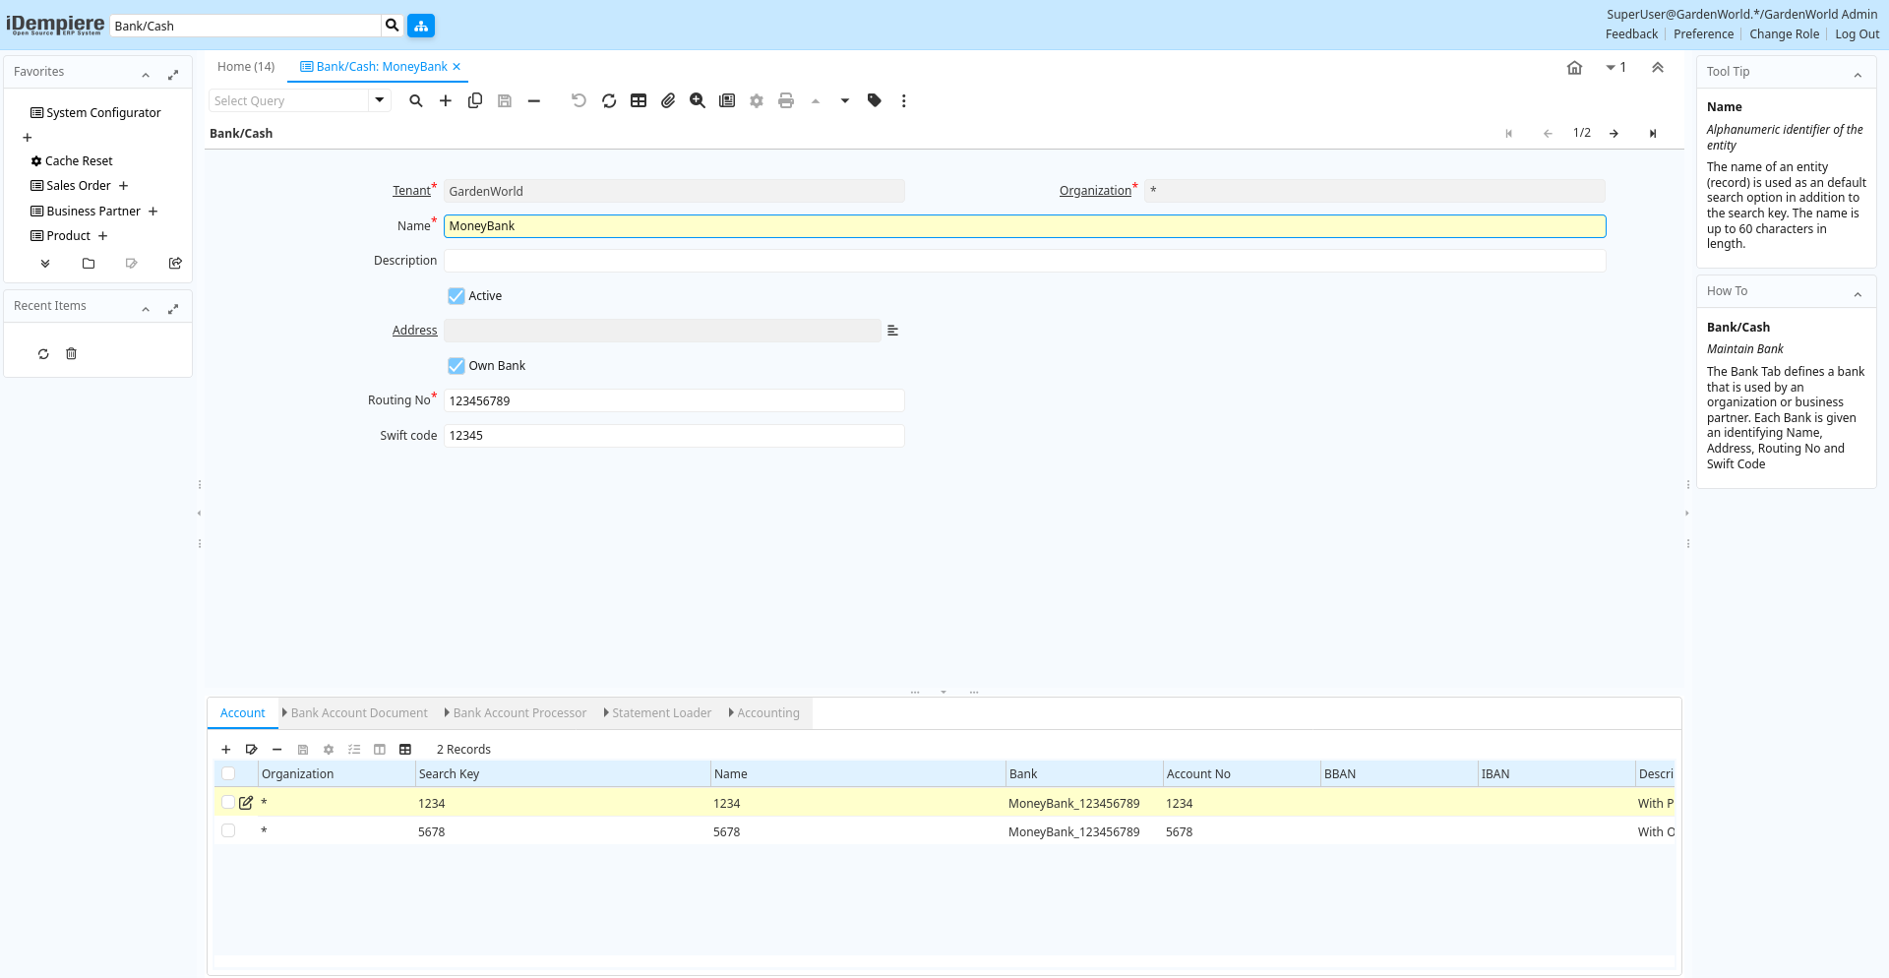The height and width of the screenshot is (978, 1889).
Task: Switch to the Statement Loader tab
Action: [661, 713]
